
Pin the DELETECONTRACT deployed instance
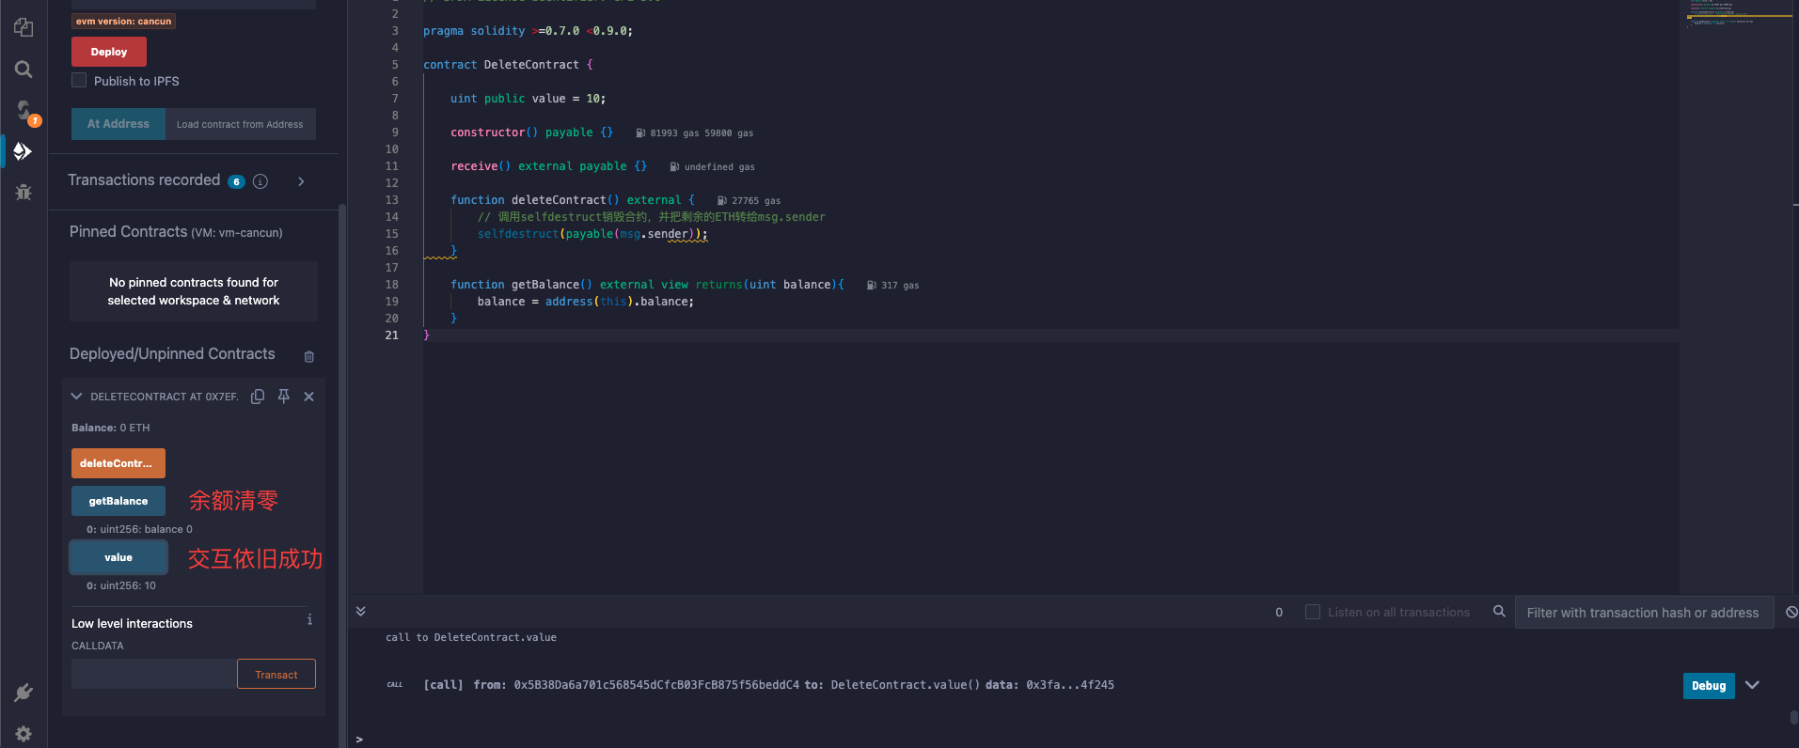coord(283,397)
